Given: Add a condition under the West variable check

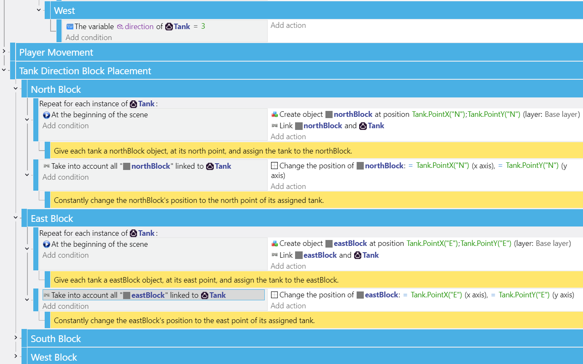Looking at the screenshot, I should coord(89,37).
